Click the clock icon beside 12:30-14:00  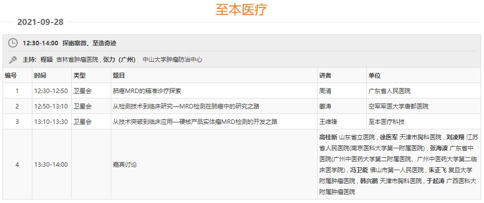tap(13, 43)
